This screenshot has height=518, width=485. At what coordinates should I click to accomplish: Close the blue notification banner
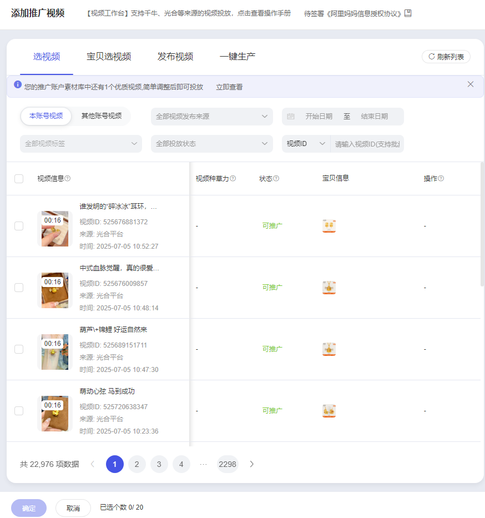471,84
